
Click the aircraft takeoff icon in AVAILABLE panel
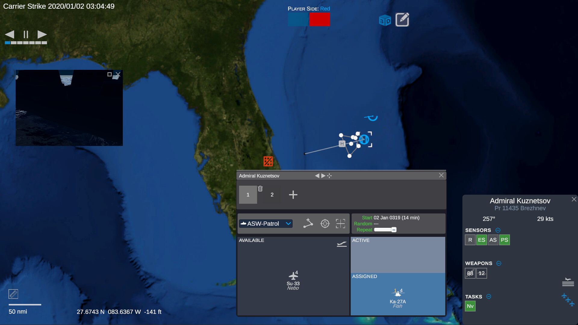tap(341, 244)
